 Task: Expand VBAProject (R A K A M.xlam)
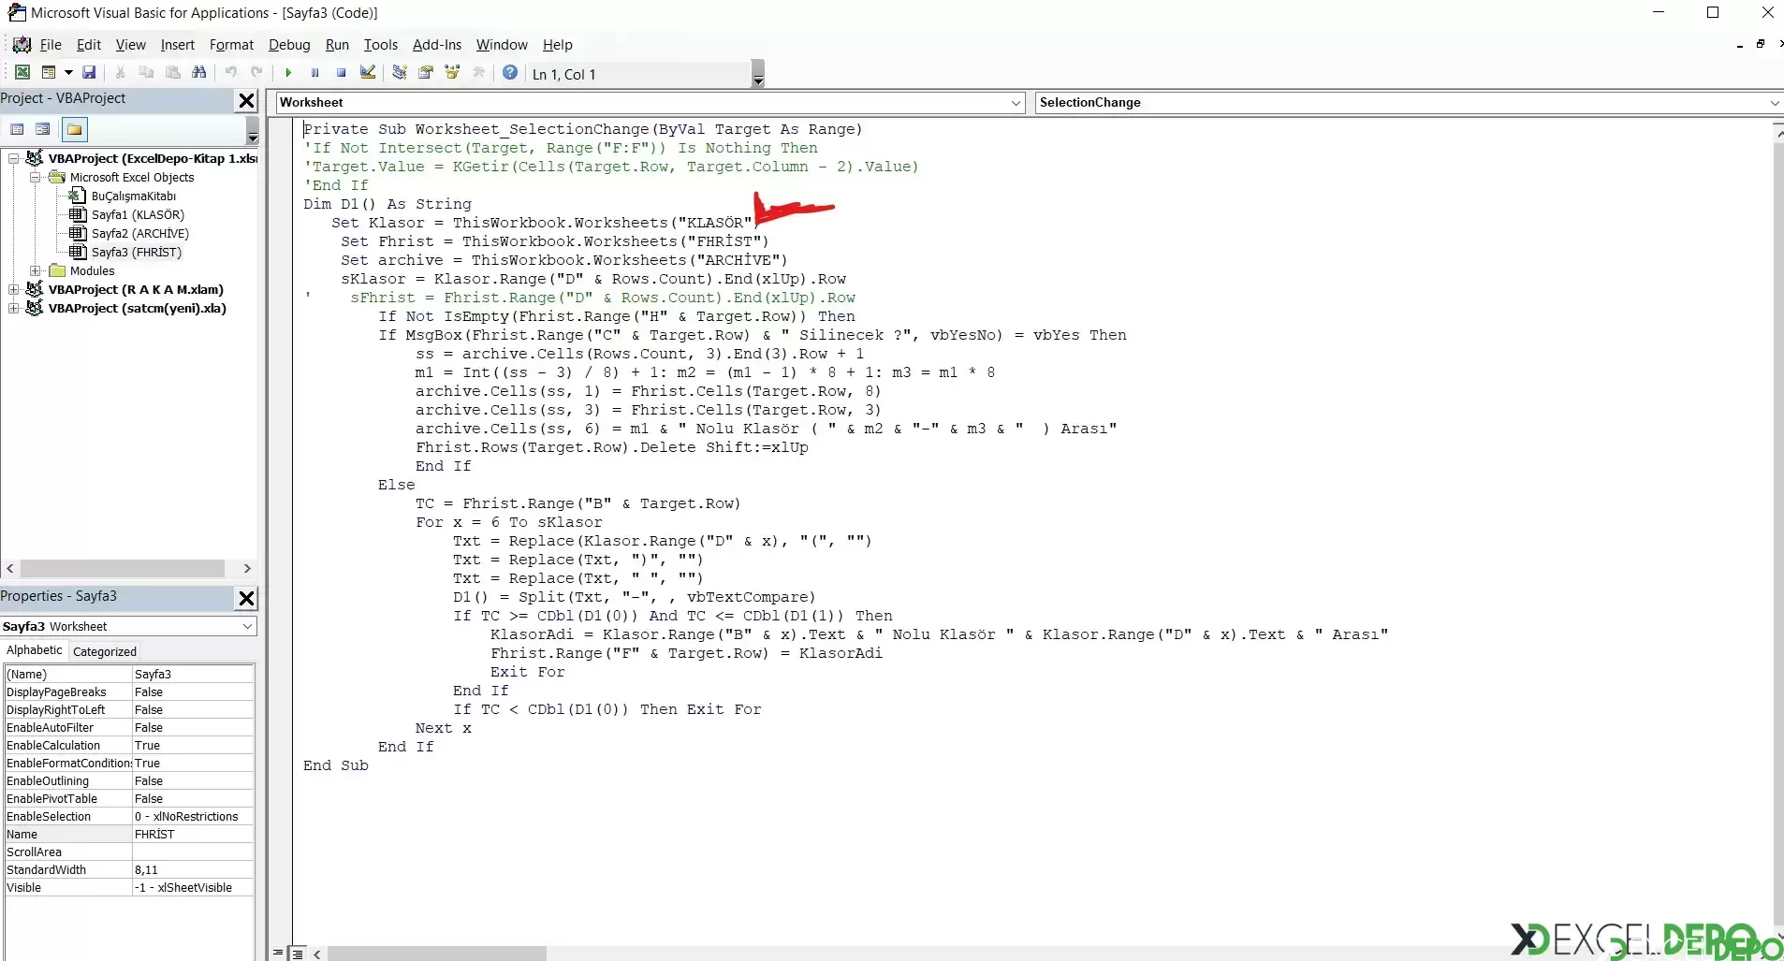13,290
